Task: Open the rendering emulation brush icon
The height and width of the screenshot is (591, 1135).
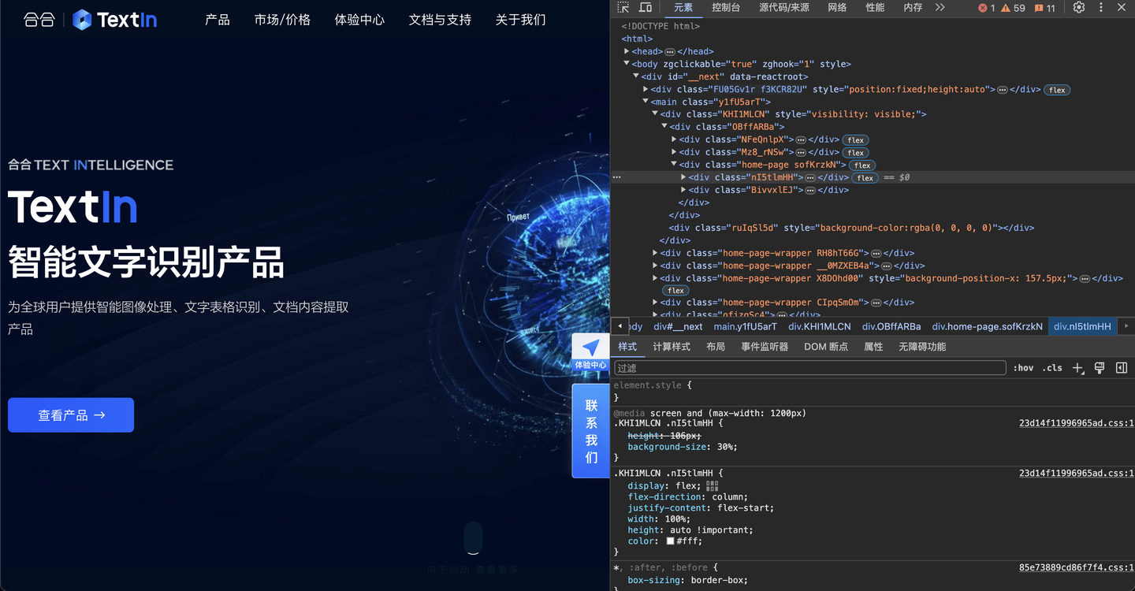Action: pyautogui.click(x=1100, y=368)
